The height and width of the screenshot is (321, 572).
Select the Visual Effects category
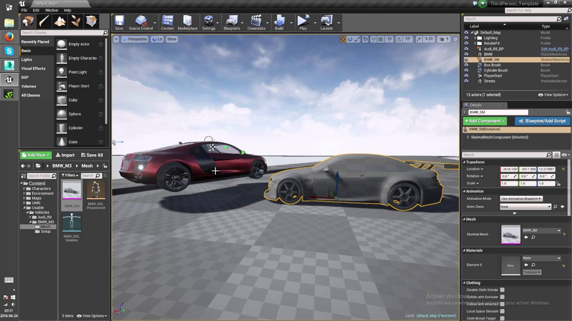pos(33,68)
